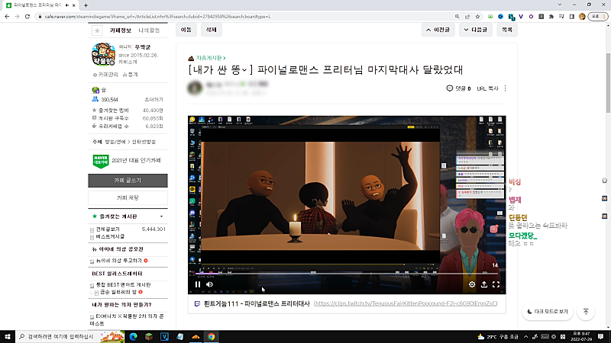
Task: Seek on the video progress bar
Action: (344, 273)
